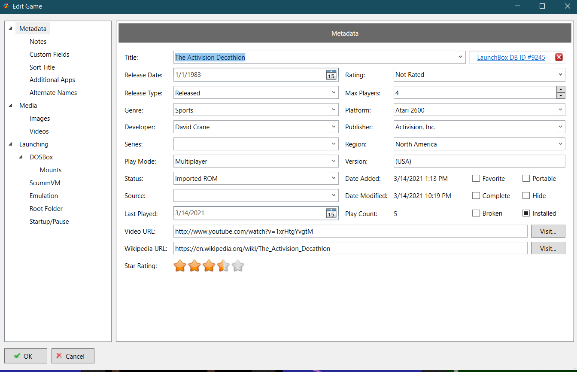Go to the Emulation section
This screenshot has height=372, width=577.
pyautogui.click(x=43, y=196)
